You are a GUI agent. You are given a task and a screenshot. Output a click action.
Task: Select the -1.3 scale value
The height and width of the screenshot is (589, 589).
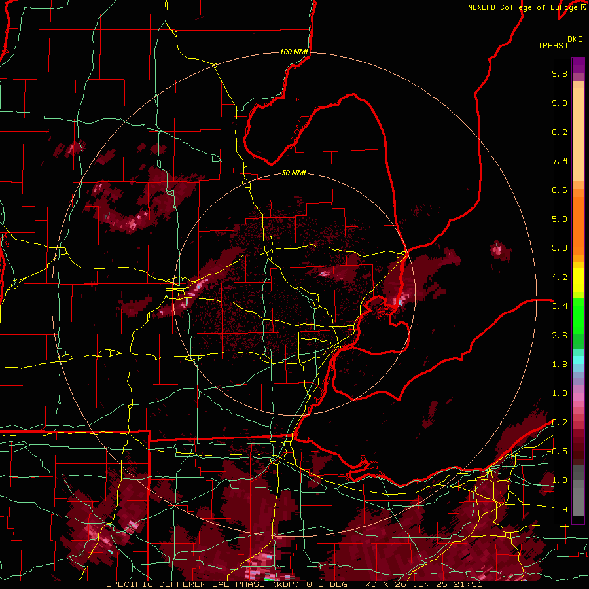point(557,480)
